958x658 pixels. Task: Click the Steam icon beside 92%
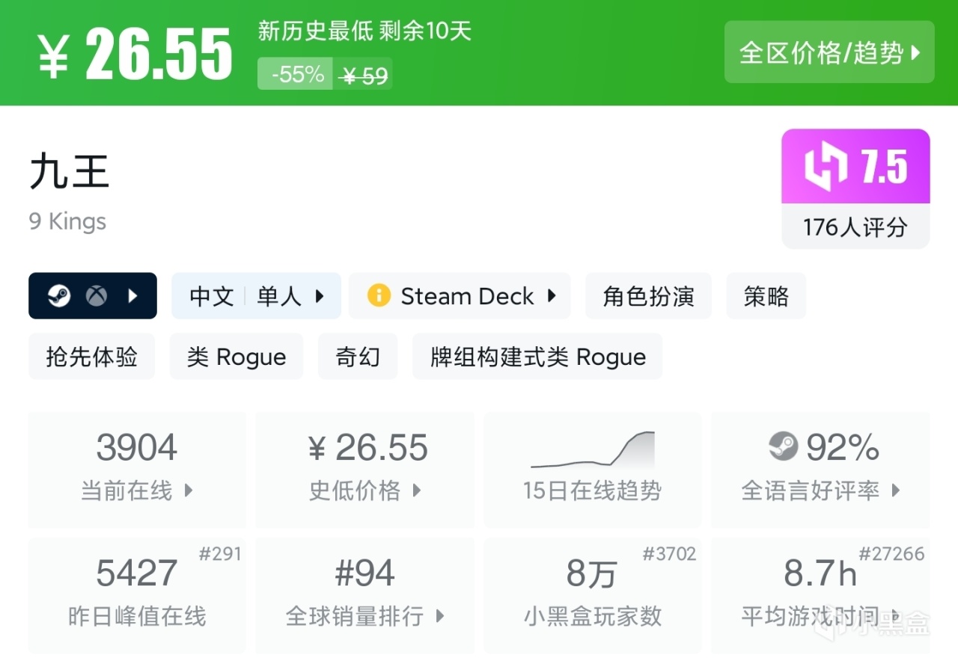tap(784, 447)
